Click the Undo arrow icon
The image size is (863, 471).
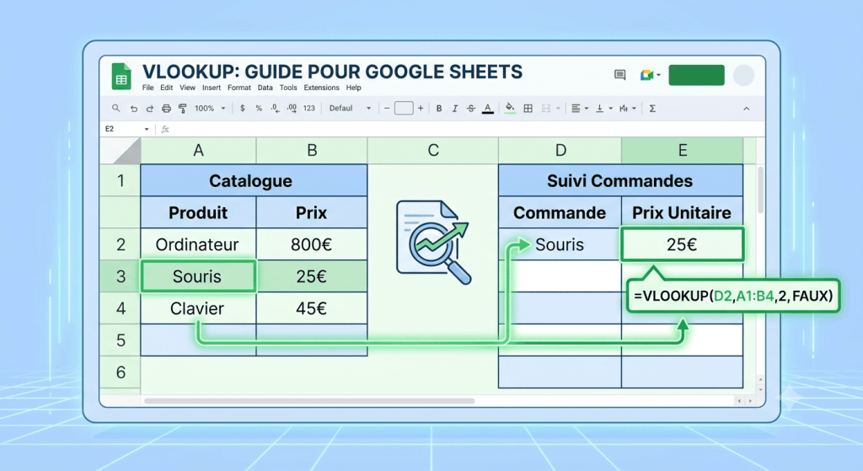(134, 109)
